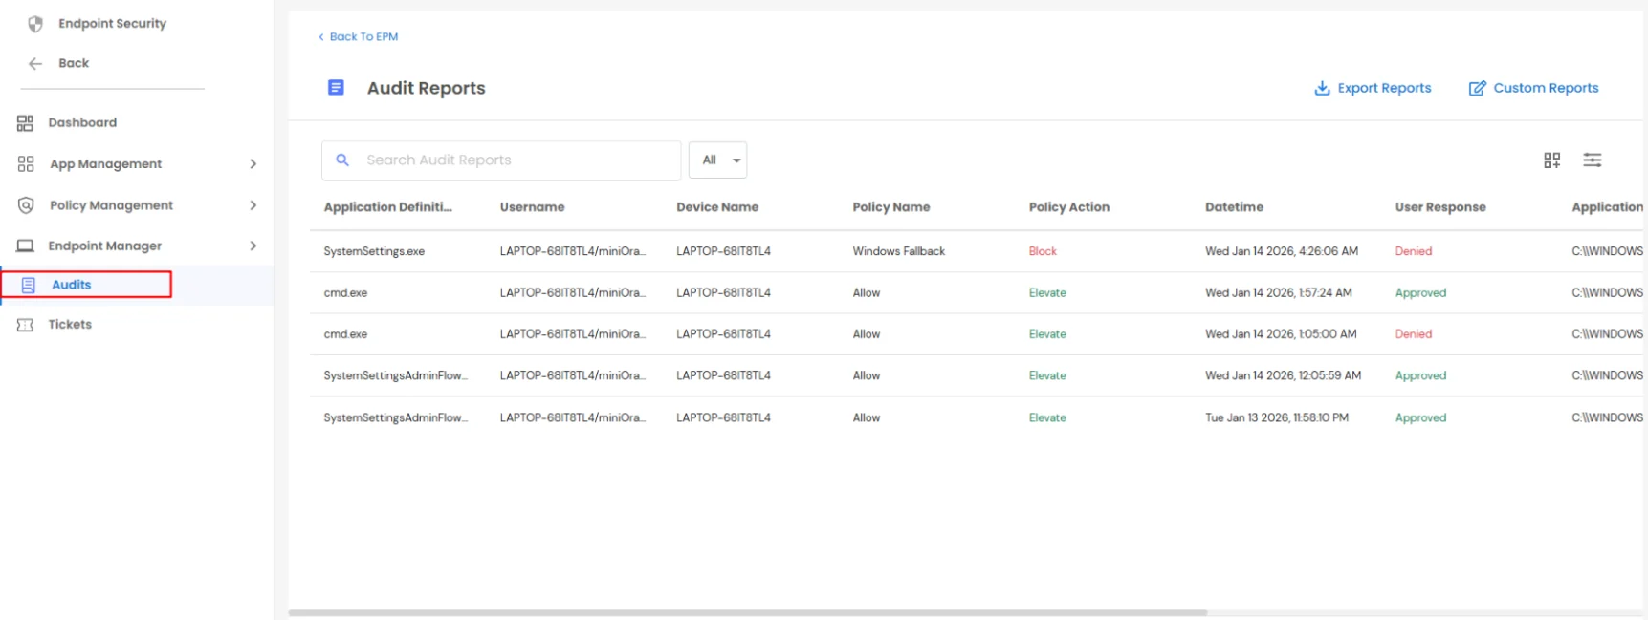
Task: Click the Endpoint Security shield icon
Action: (35, 24)
